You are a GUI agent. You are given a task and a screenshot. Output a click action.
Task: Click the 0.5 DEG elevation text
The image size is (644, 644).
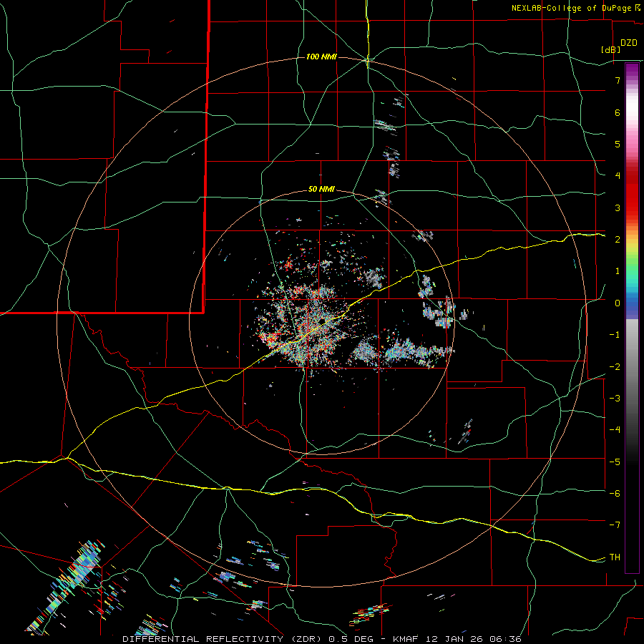point(351,639)
